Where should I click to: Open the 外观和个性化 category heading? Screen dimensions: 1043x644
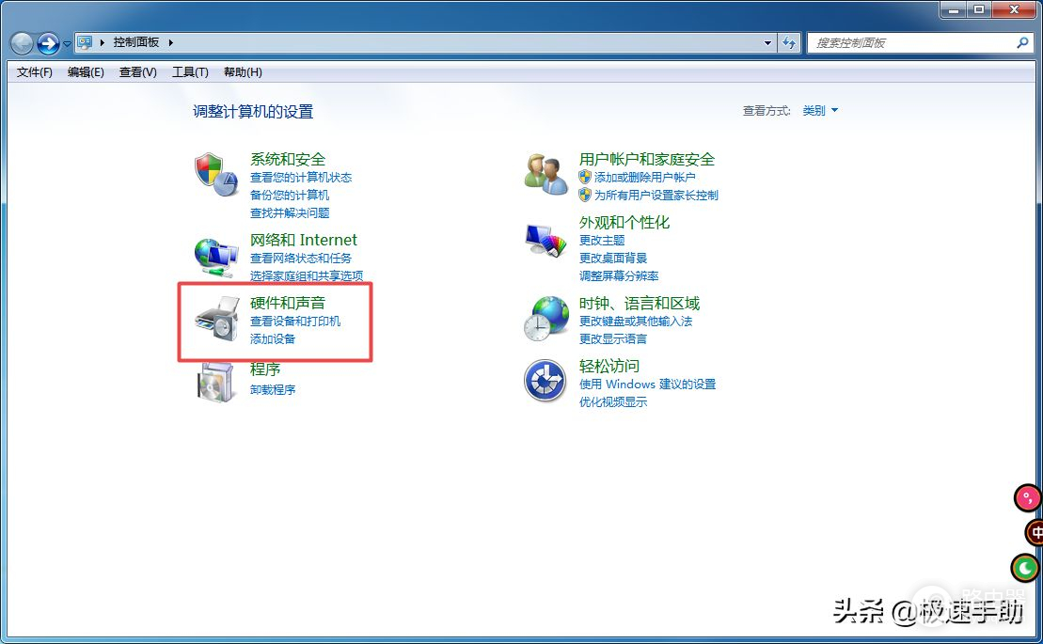[624, 223]
